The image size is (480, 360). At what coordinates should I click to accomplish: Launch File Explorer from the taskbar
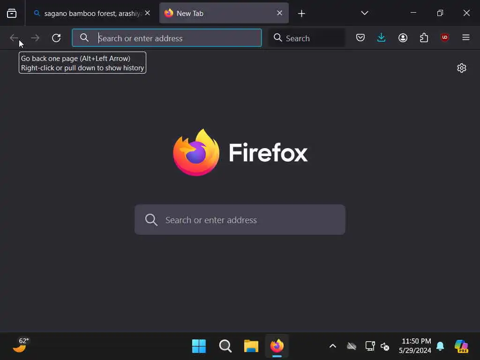[x=251, y=346]
